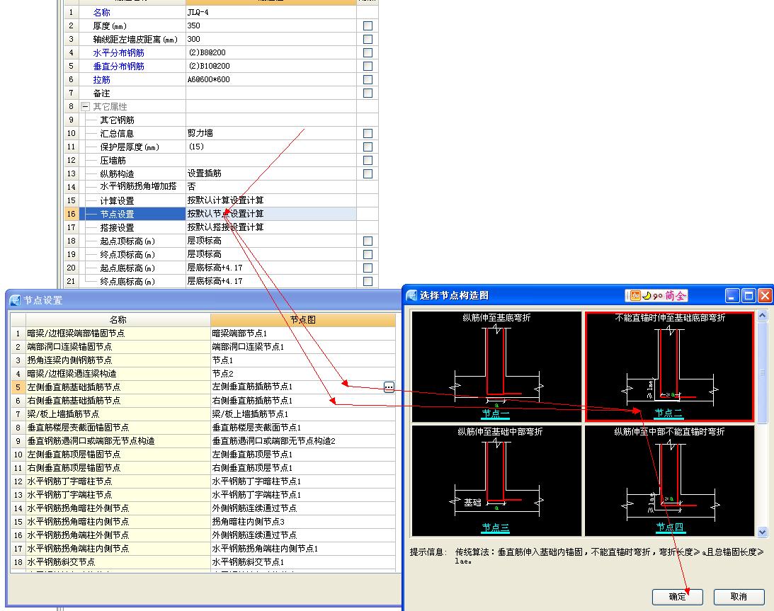Click the 名称 column header in 节点设置
The image size is (774, 611).
[118, 320]
